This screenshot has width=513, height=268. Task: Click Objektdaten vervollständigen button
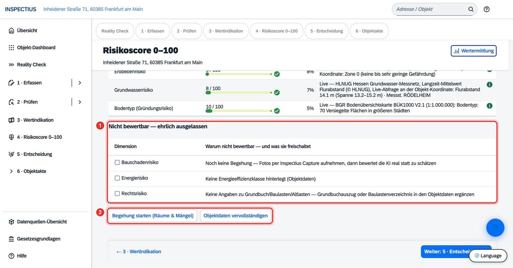[x=235, y=216]
